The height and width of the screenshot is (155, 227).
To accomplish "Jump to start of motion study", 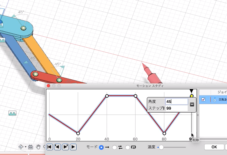I will (50, 147).
